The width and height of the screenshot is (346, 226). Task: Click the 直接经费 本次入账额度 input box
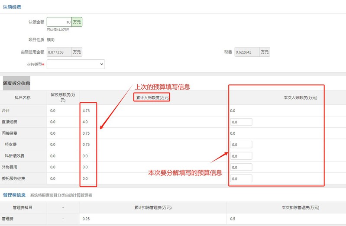pos(241,122)
